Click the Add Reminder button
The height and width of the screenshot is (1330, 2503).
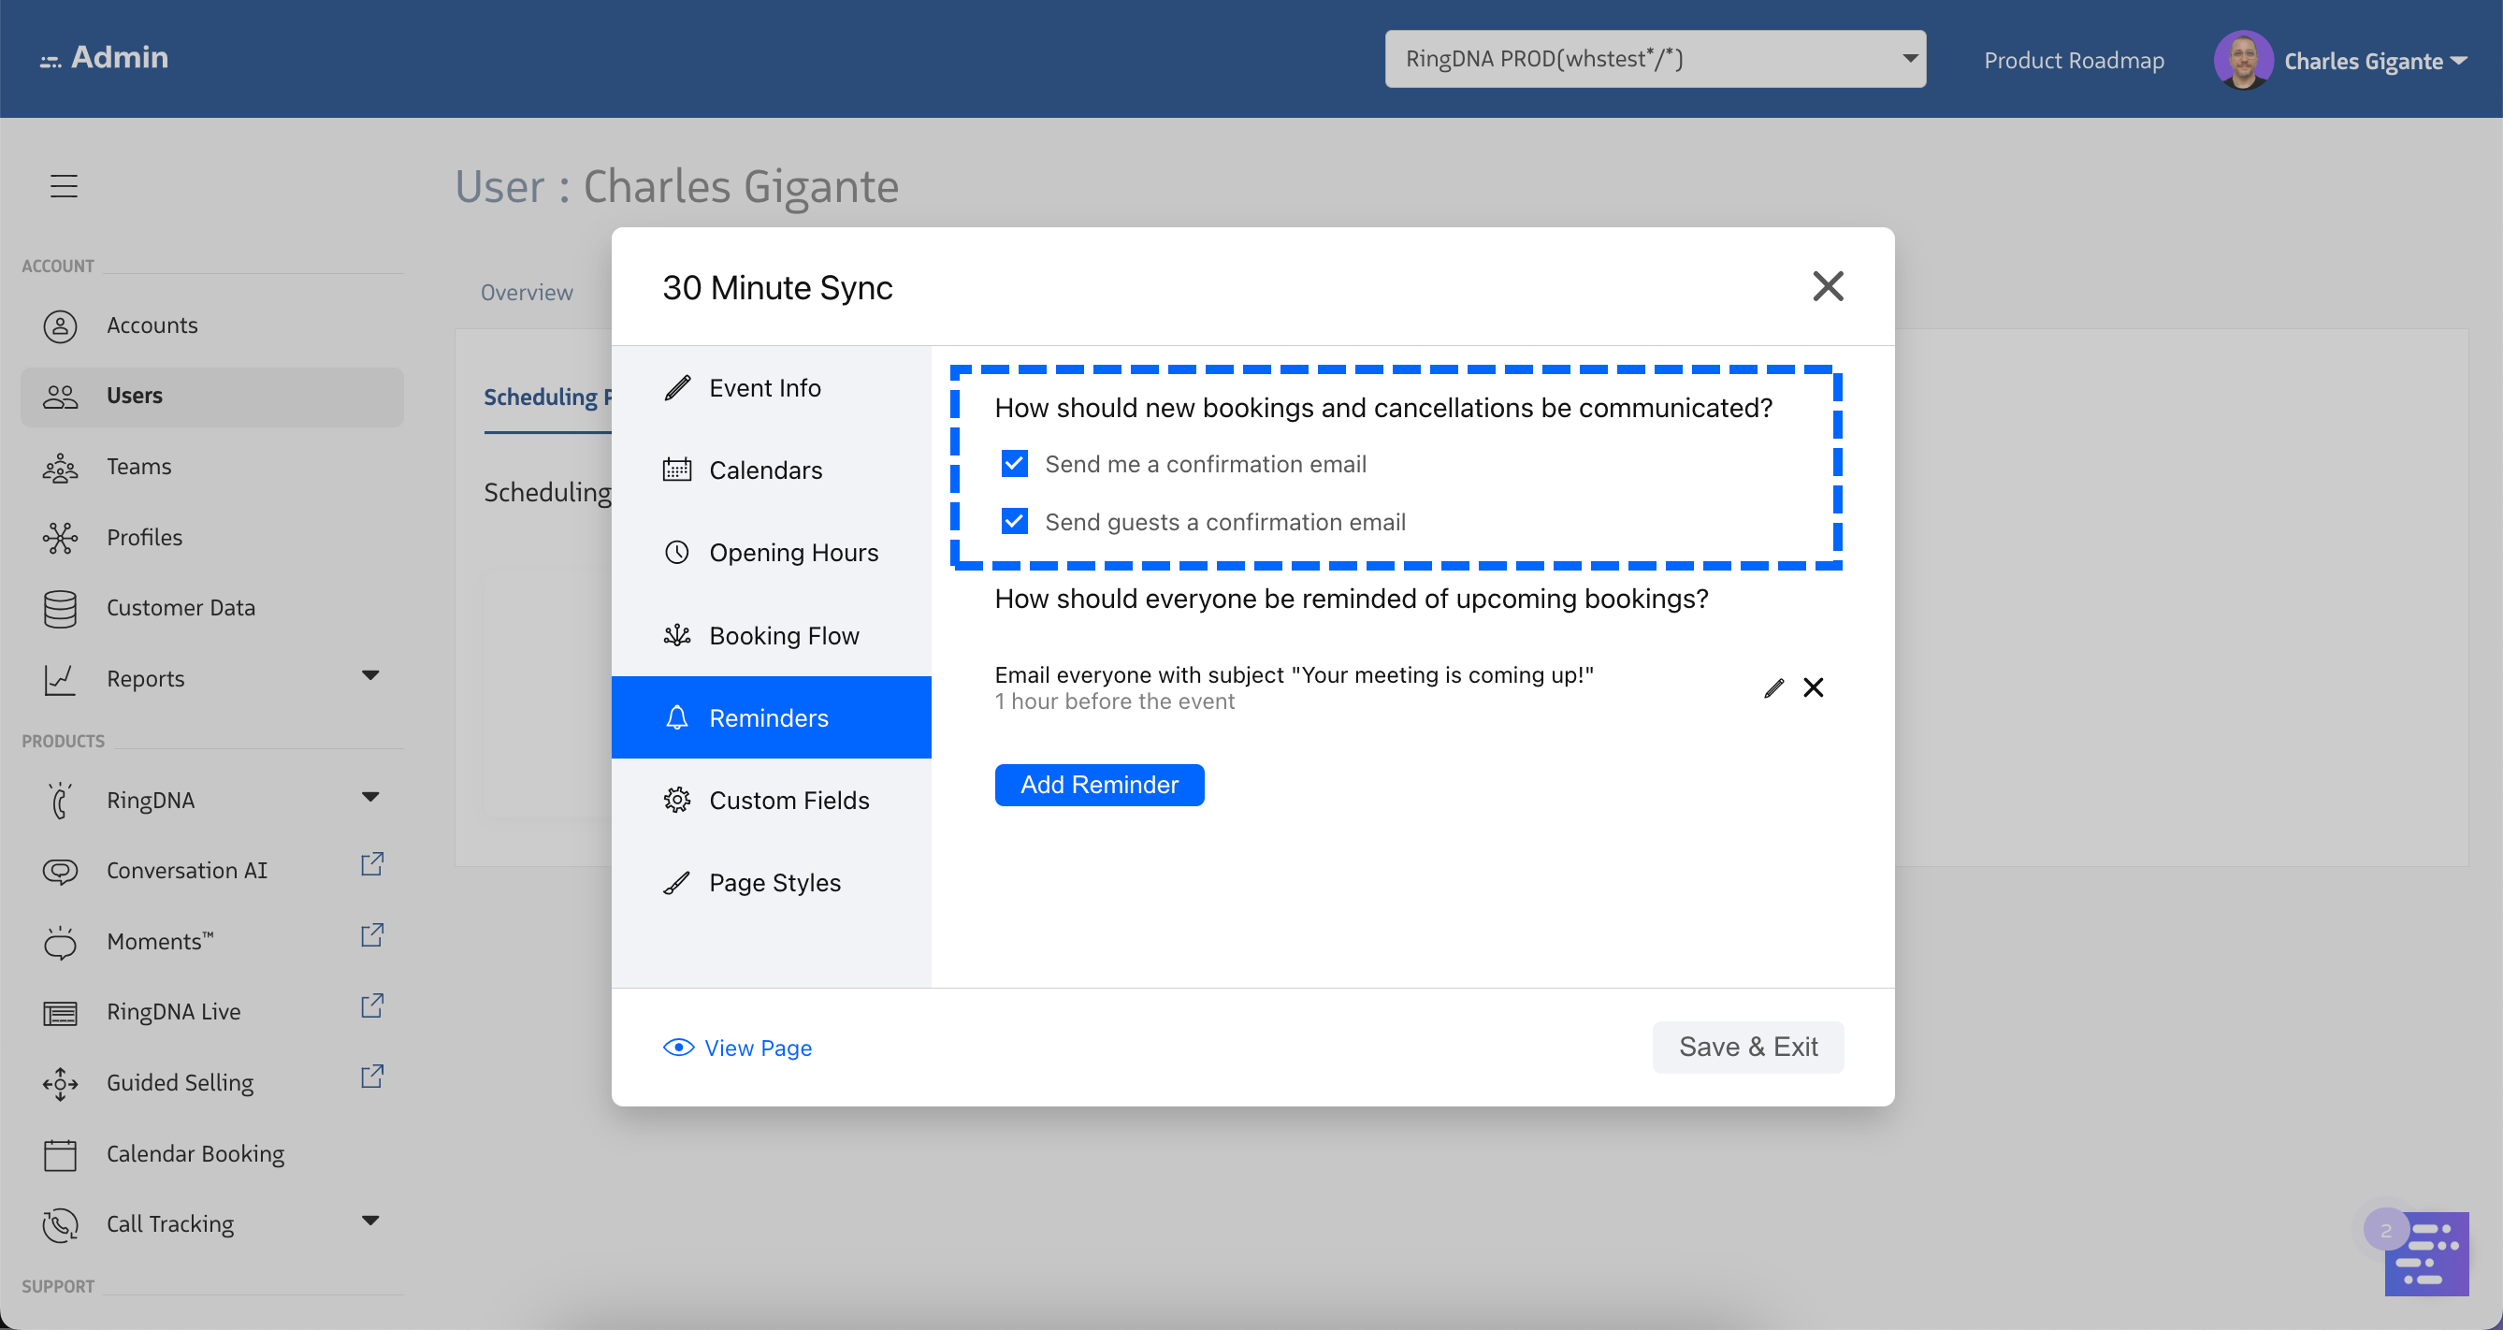tap(1099, 785)
